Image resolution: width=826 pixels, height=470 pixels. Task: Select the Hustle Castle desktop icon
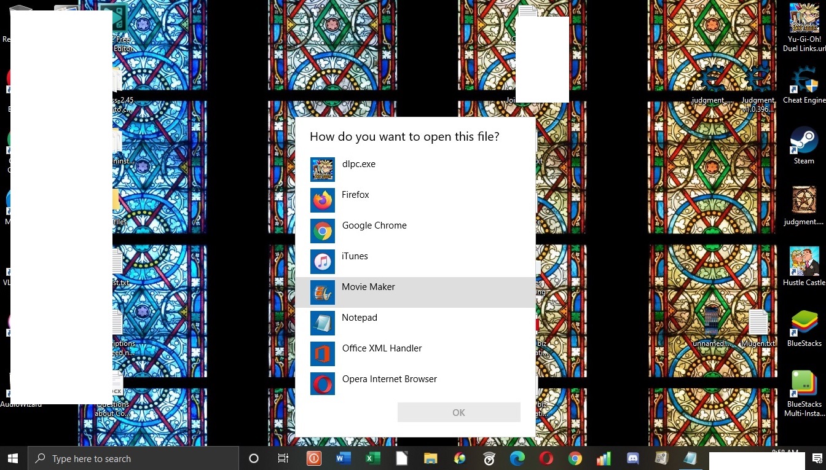[x=804, y=266]
